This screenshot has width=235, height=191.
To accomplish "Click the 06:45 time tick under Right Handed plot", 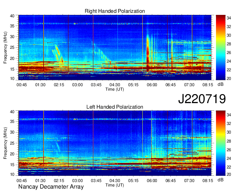I will coord(171,85).
